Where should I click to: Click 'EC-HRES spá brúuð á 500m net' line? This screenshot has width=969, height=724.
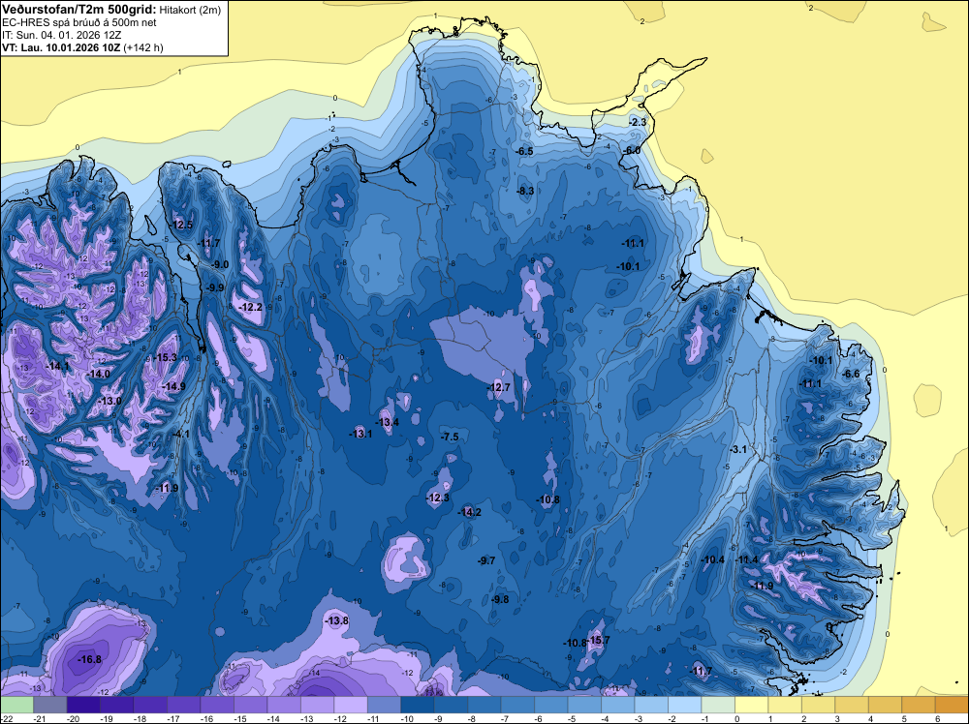pyautogui.click(x=79, y=22)
